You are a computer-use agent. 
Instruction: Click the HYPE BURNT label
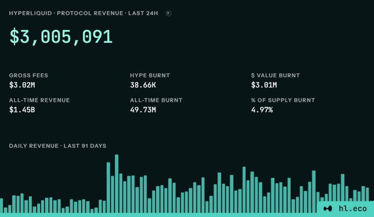(x=150, y=75)
